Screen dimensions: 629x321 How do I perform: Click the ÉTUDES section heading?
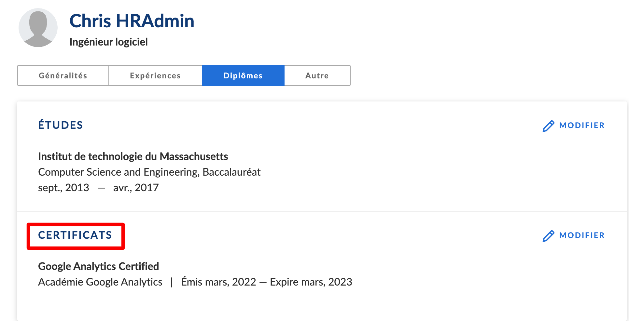click(x=61, y=125)
